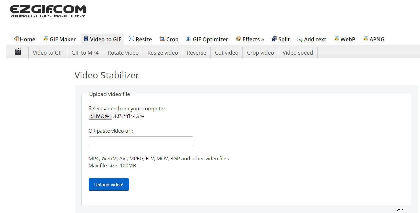This screenshot has width=420, height=213.
Task: Open the Video speed tool
Action: (x=297, y=52)
